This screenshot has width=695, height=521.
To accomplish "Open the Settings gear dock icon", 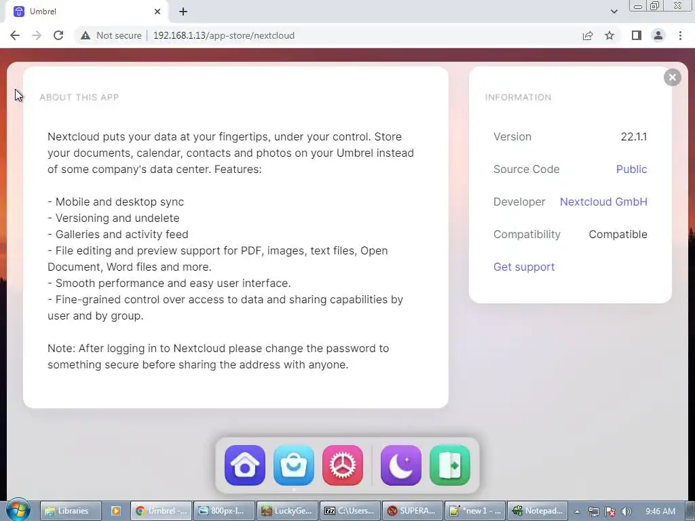I will tap(343, 465).
